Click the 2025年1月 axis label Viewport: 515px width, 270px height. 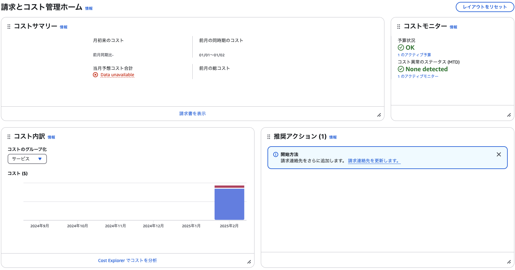tap(191, 226)
